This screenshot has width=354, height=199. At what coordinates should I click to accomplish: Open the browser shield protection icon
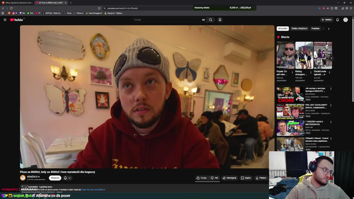(x=347, y=8)
